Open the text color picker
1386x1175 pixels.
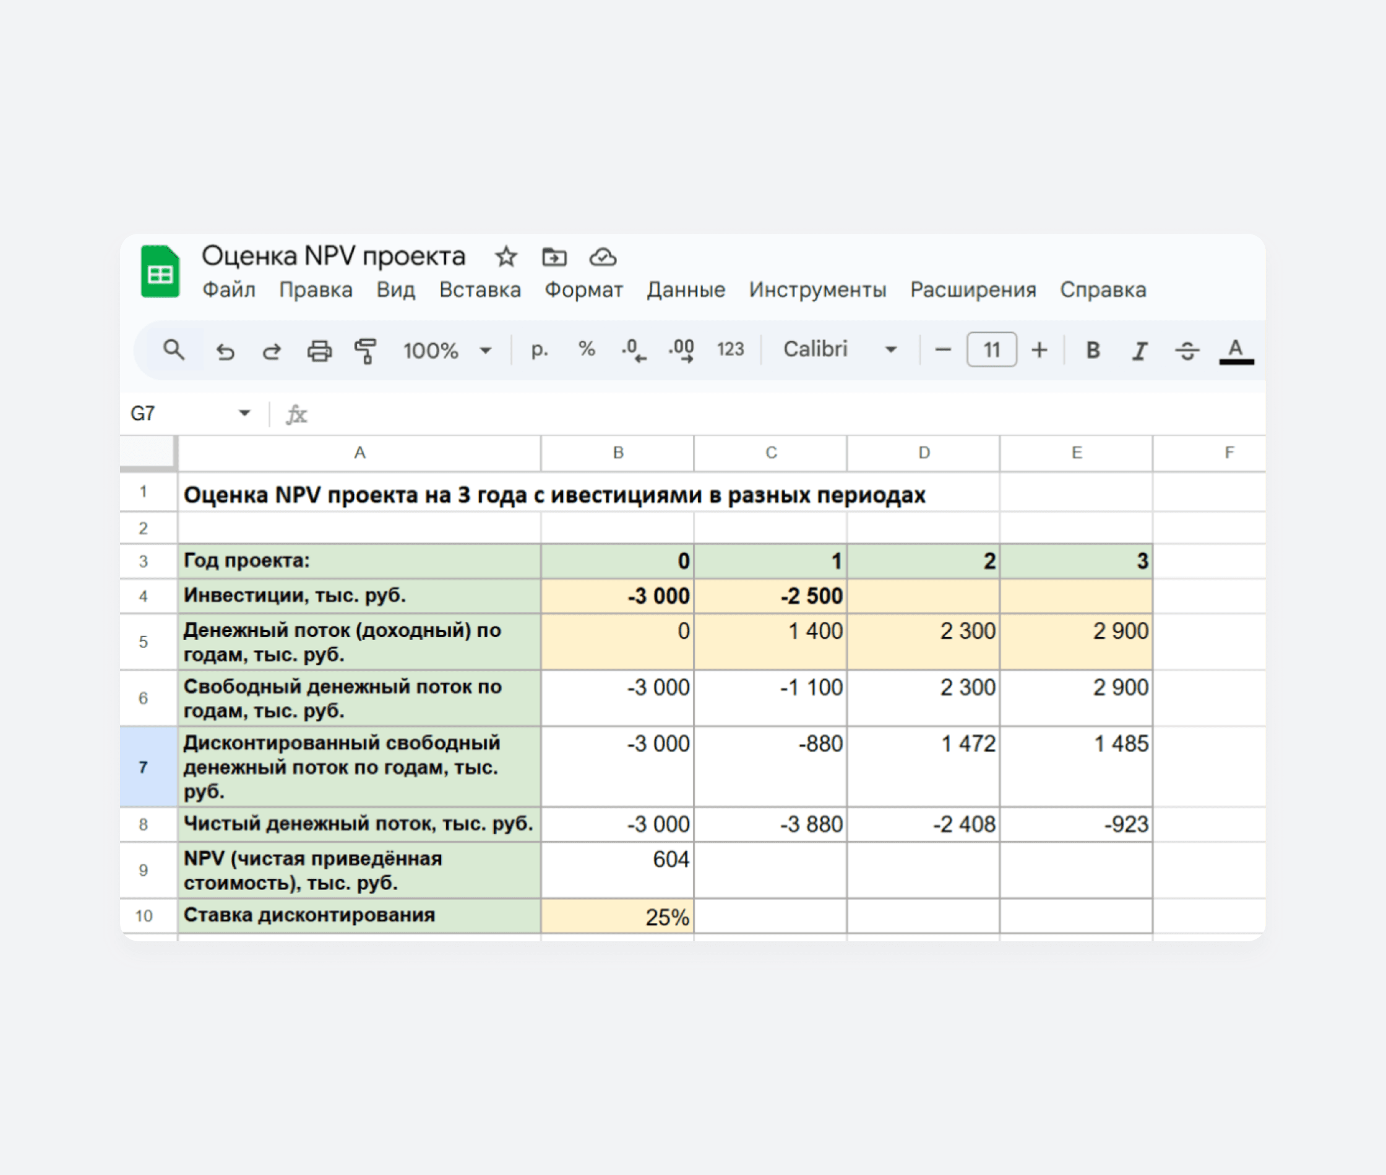click(x=1236, y=349)
